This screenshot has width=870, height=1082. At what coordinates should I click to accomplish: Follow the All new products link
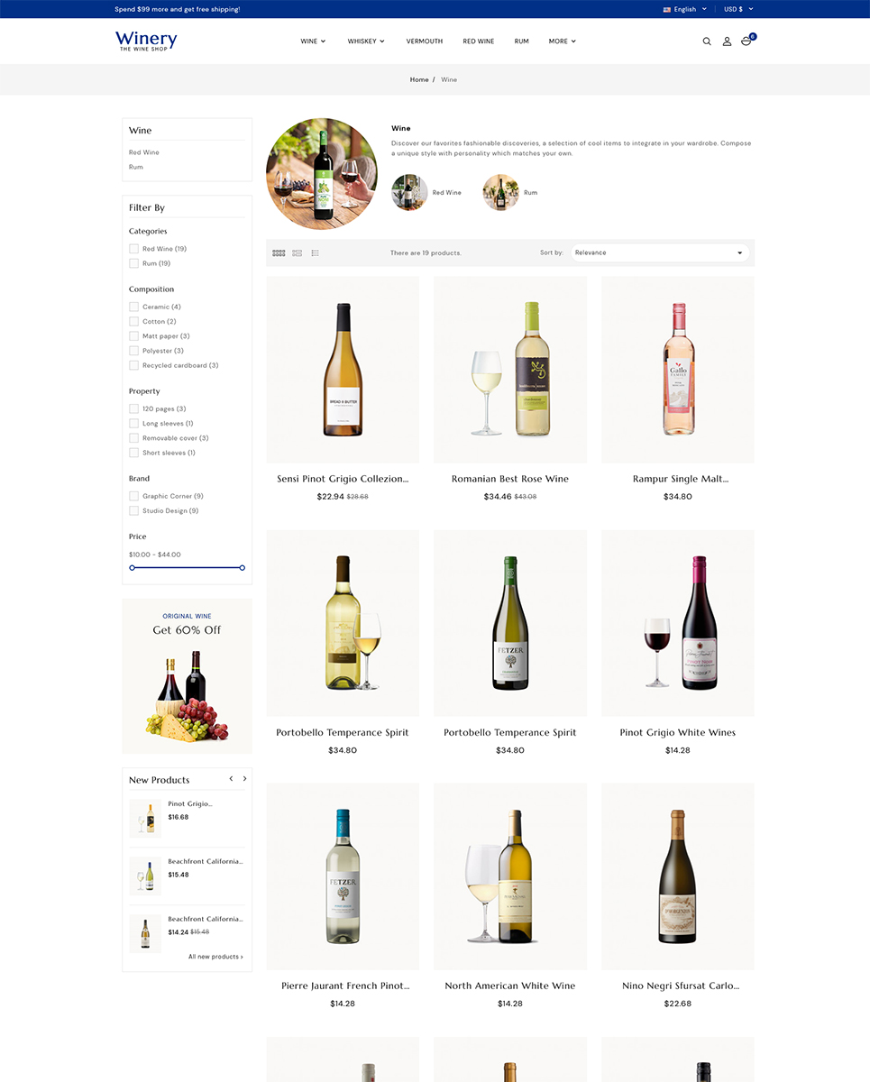[x=215, y=957]
